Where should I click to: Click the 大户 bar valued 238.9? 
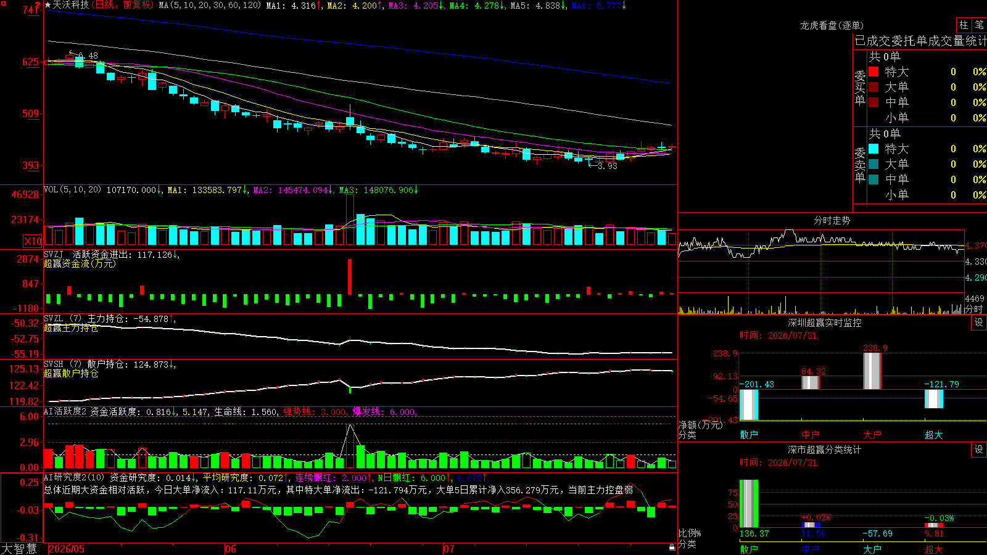point(872,371)
